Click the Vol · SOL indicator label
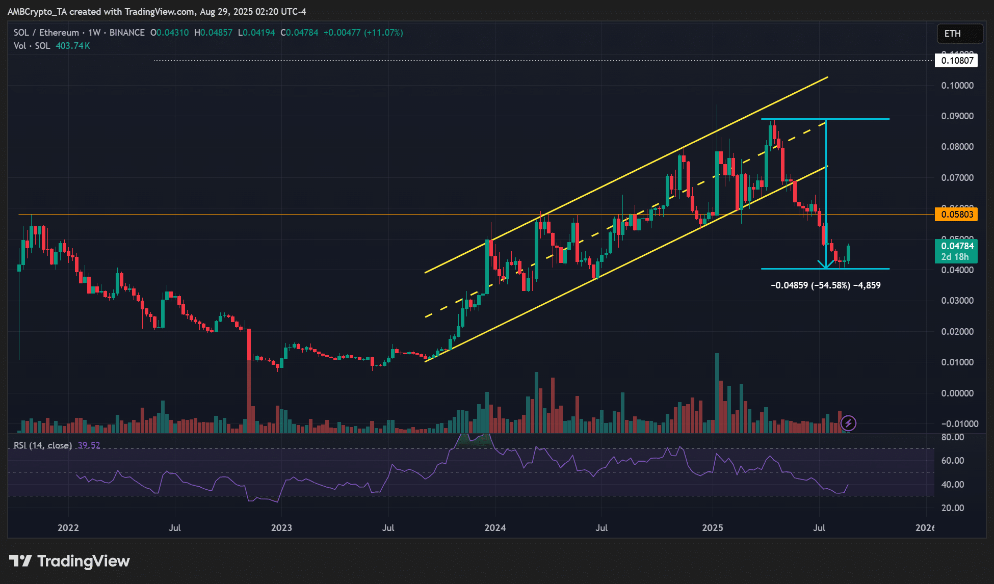994x584 pixels. (32, 46)
